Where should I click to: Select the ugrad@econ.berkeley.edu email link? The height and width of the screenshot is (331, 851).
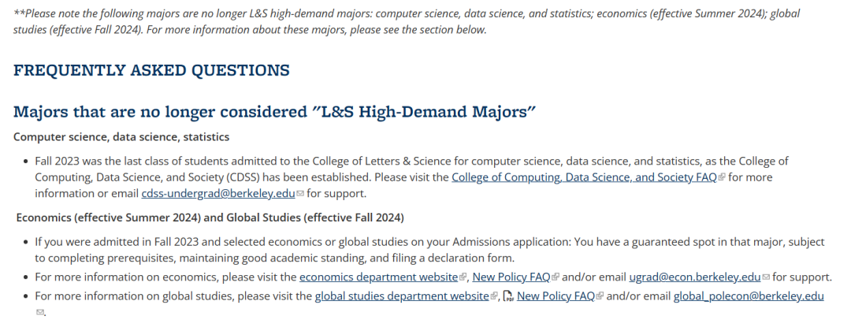[695, 277]
